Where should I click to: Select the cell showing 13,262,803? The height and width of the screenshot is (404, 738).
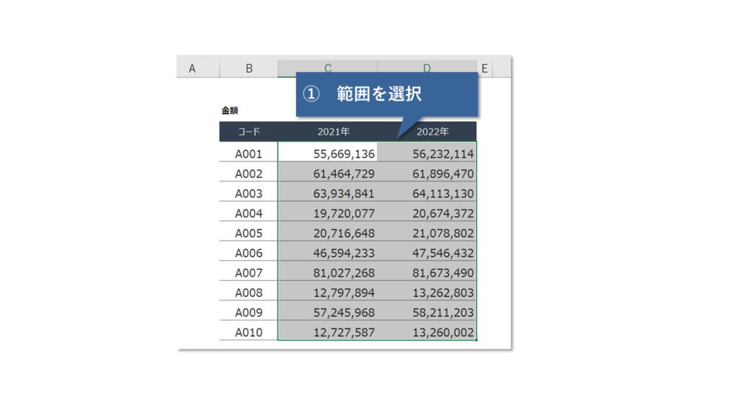[427, 292]
